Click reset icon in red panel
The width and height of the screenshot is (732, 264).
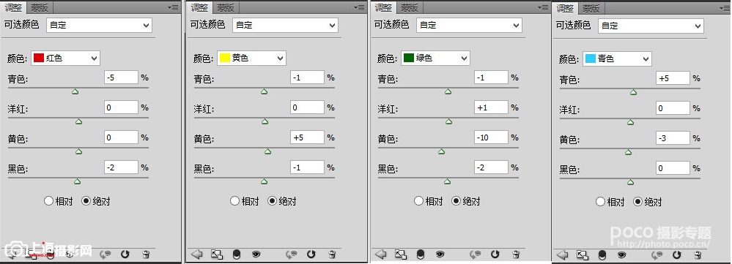(x=125, y=254)
